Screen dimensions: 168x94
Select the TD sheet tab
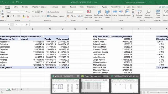[9, 89]
